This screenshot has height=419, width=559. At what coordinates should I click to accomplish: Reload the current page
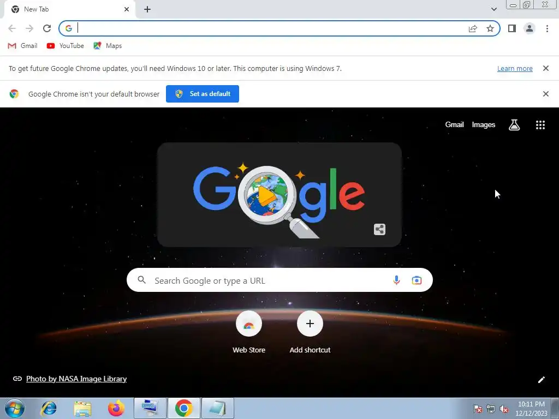pos(47,28)
